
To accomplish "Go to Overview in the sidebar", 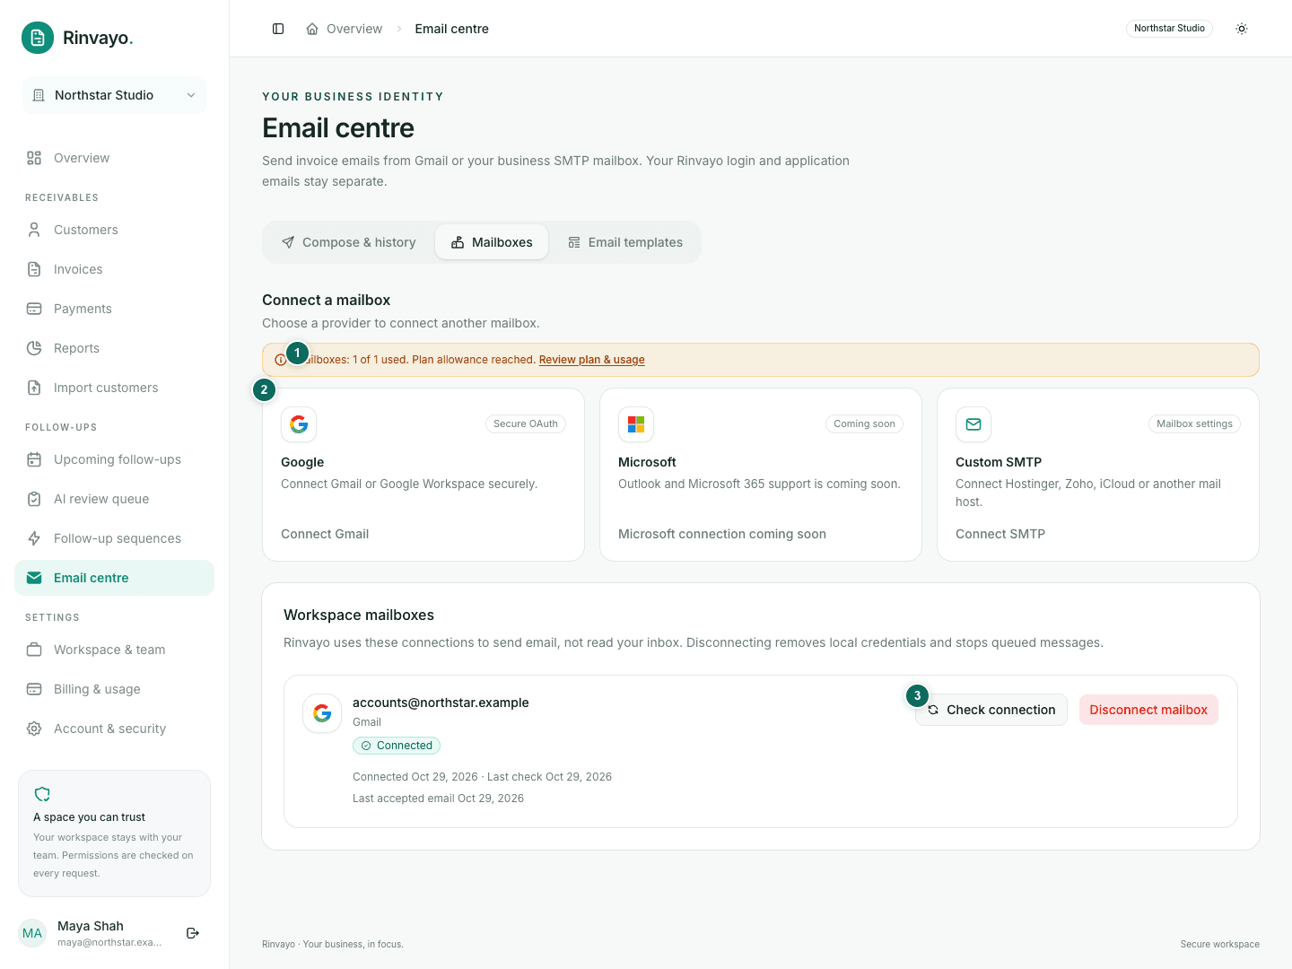I will coord(114,158).
